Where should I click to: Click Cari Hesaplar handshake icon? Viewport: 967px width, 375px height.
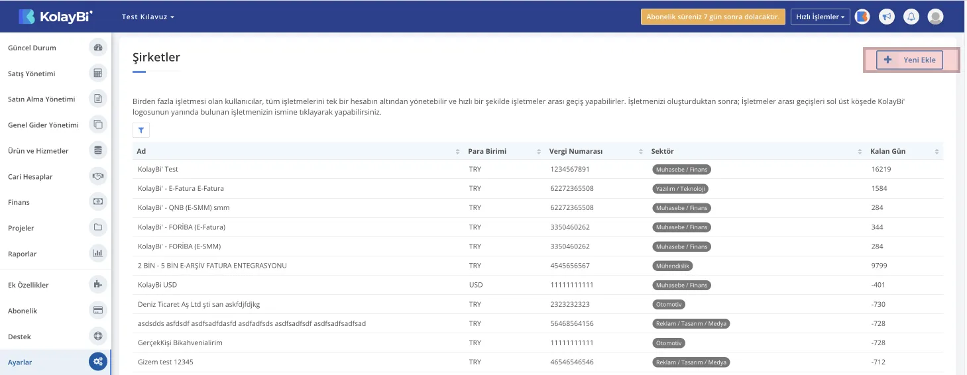(98, 176)
